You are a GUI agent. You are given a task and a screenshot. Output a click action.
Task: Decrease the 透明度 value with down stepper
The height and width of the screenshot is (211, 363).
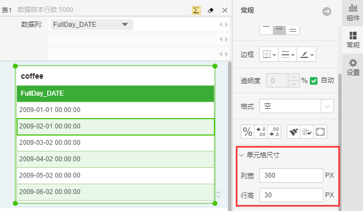click(294, 84)
